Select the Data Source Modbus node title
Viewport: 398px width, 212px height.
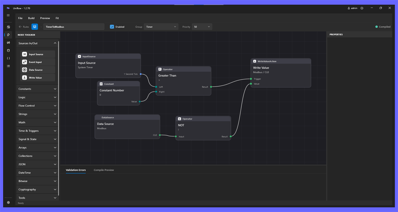(x=105, y=124)
